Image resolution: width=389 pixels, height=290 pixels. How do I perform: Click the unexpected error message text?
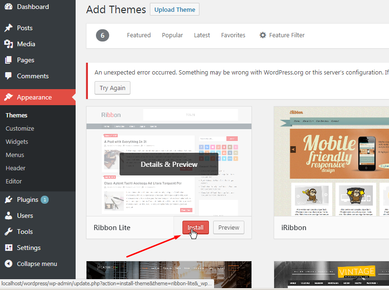pos(242,73)
